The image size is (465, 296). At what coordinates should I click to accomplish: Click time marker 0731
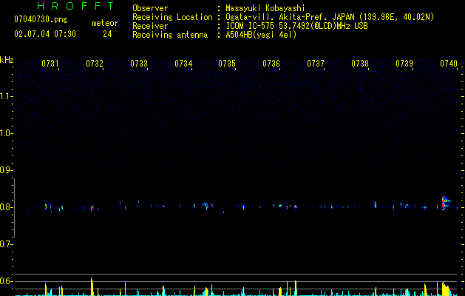(50, 64)
